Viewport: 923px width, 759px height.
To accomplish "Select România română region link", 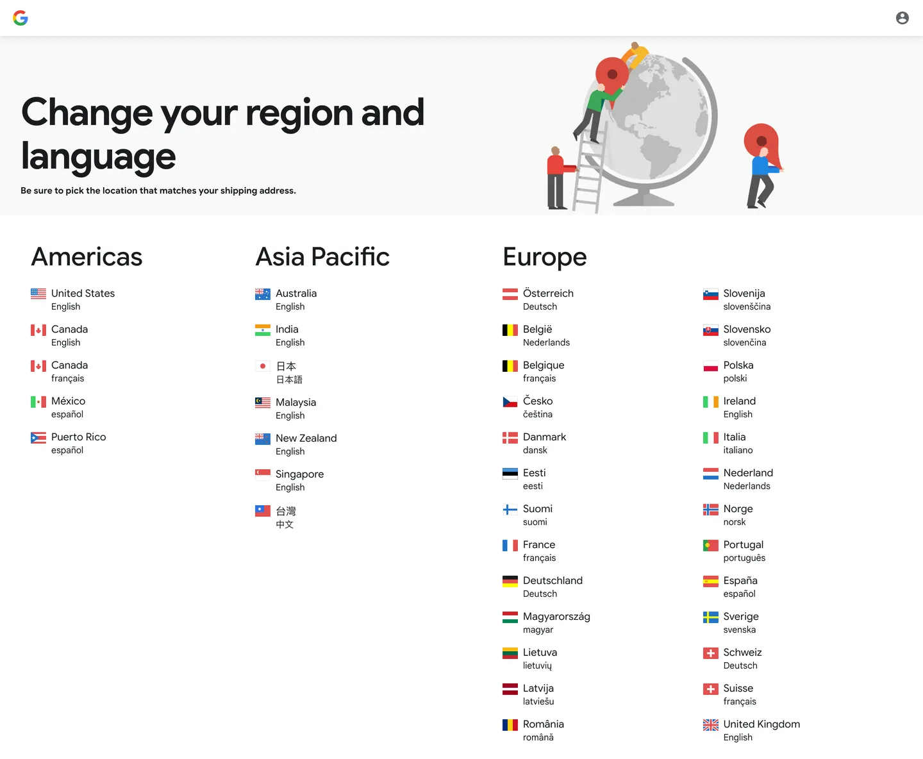I will [534, 730].
